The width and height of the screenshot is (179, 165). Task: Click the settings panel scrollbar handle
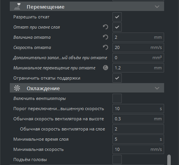pyautogui.click(x=169, y=160)
